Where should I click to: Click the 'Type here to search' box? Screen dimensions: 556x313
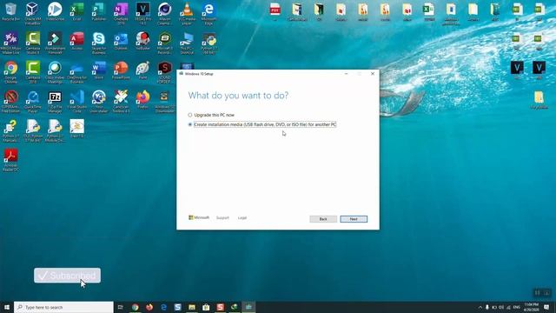point(63,307)
